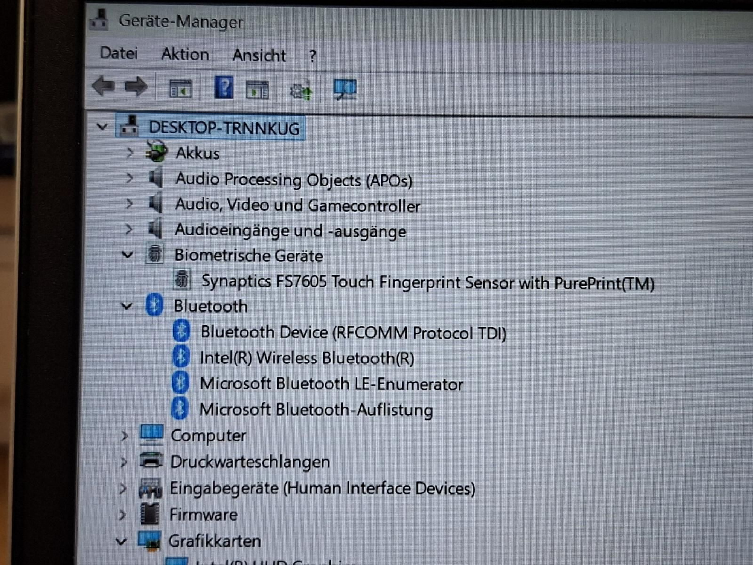The width and height of the screenshot is (753, 565).
Task: Expand Audio, Video und Gamecontroller
Action: tap(129, 203)
